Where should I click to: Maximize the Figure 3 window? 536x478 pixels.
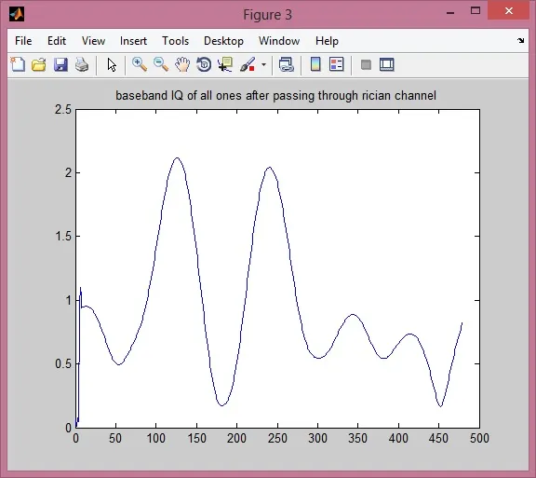click(x=476, y=10)
